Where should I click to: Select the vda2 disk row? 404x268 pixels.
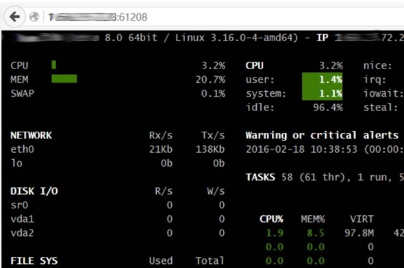tap(118, 232)
